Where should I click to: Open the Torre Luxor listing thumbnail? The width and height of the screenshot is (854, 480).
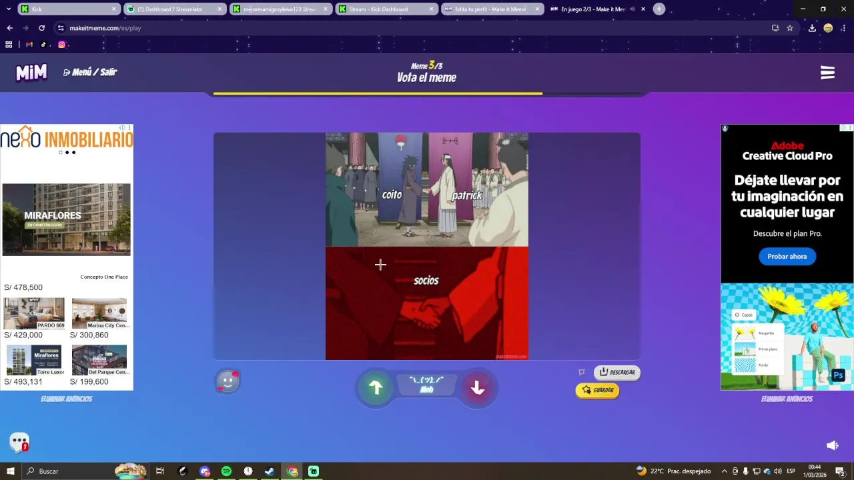34,360
